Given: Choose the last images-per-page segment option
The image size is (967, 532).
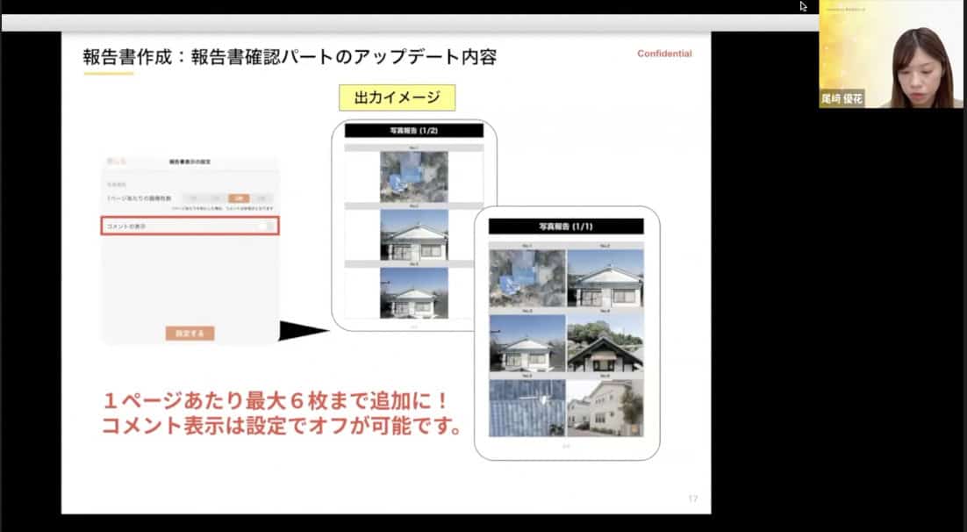Looking at the screenshot, I should pos(262,198).
